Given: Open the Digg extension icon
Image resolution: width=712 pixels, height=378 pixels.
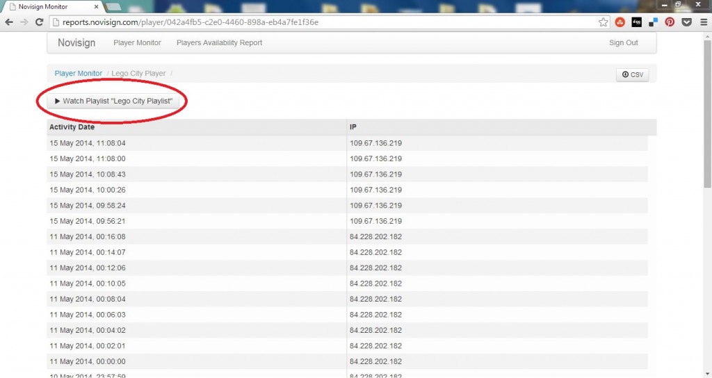Looking at the screenshot, I should pos(637,22).
